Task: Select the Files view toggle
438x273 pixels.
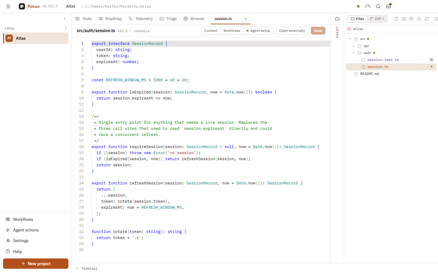Action: 357,19
